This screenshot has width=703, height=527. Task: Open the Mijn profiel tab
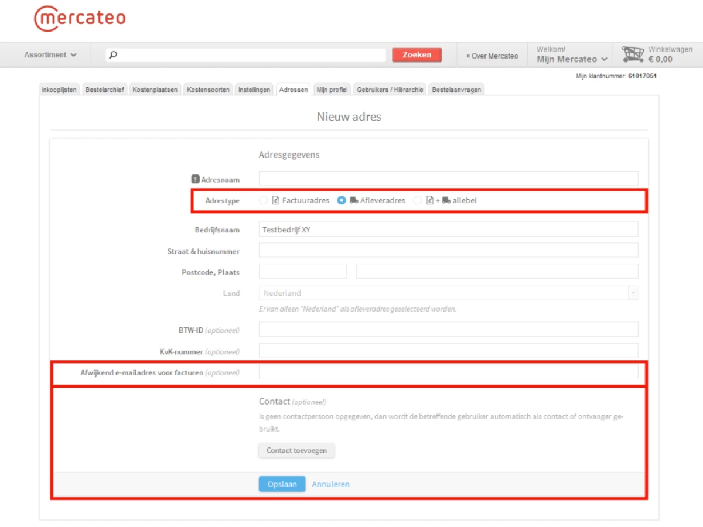(332, 90)
